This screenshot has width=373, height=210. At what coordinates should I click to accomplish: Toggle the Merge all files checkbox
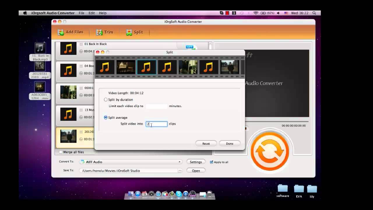61,152
